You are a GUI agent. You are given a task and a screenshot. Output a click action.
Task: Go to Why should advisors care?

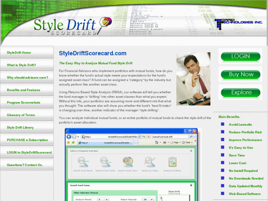coord(27,77)
